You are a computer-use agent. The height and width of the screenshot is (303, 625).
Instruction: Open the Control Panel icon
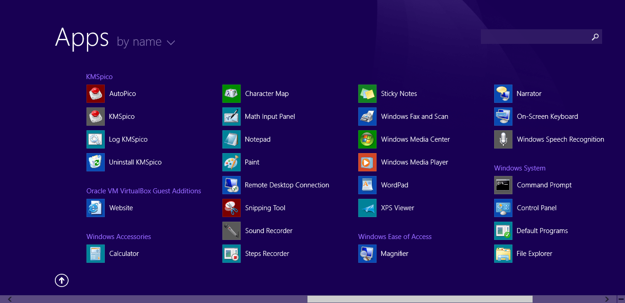click(x=503, y=208)
